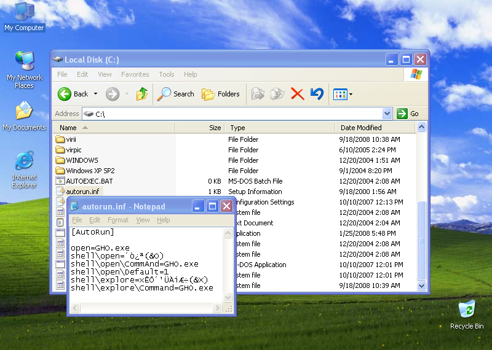Click the "MS-DOS Batch File" type cell

(255, 181)
